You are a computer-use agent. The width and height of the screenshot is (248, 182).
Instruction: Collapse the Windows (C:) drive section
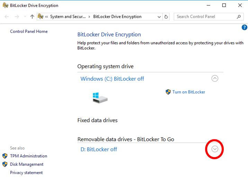(x=215, y=79)
